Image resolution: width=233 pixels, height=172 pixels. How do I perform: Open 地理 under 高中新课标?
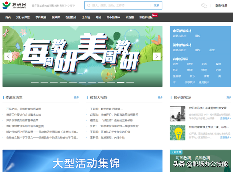click(190, 70)
